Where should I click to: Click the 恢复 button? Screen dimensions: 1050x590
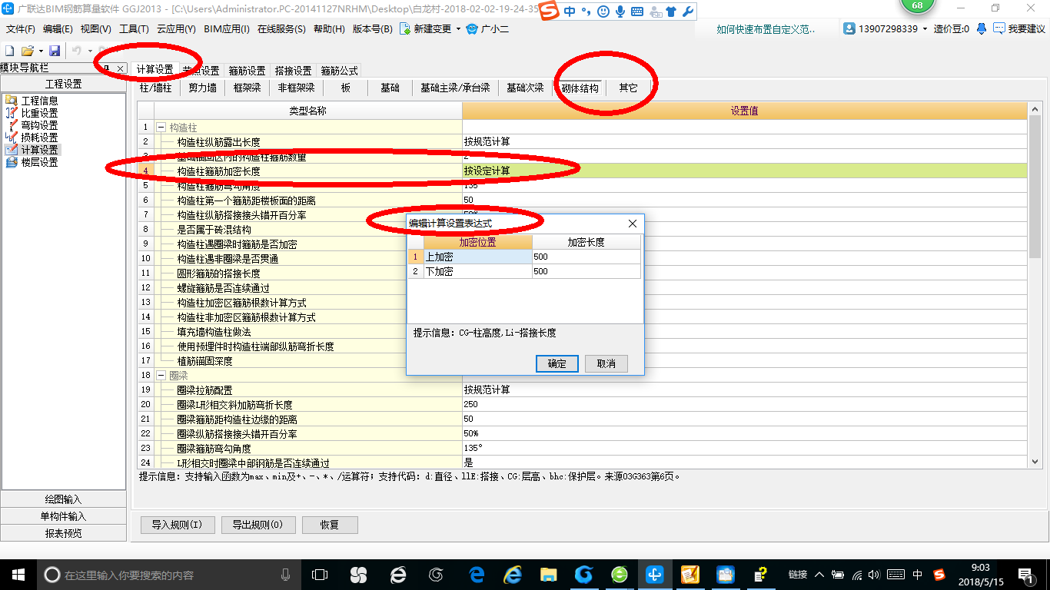pyautogui.click(x=330, y=525)
